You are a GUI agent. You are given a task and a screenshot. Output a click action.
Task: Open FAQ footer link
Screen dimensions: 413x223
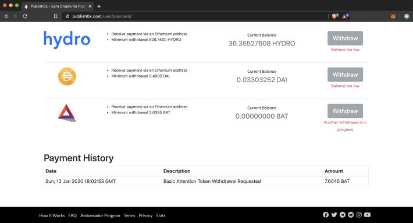(73, 215)
